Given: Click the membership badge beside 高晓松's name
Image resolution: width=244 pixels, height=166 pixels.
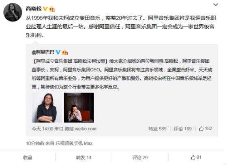Looking at the screenshot, I should tap(52, 9).
